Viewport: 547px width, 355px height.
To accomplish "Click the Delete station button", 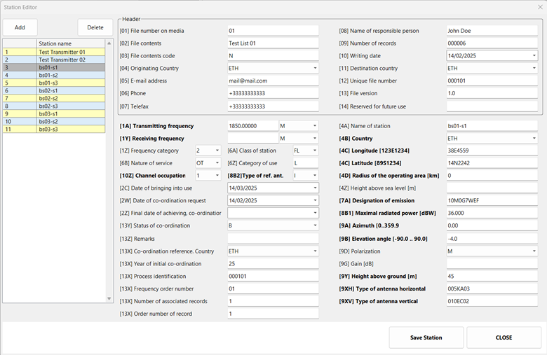I will [x=95, y=27].
